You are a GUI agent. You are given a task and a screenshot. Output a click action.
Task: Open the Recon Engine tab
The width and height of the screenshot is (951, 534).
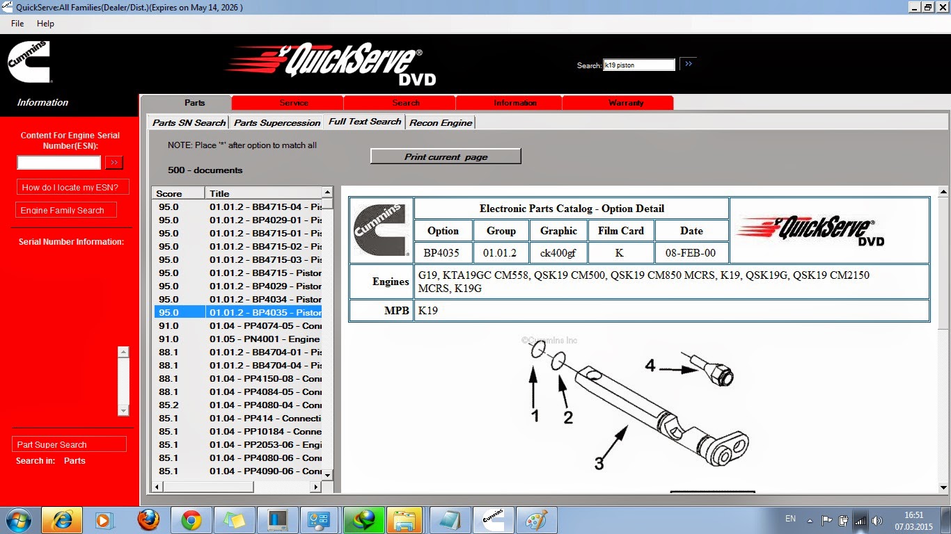click(440, 121)
